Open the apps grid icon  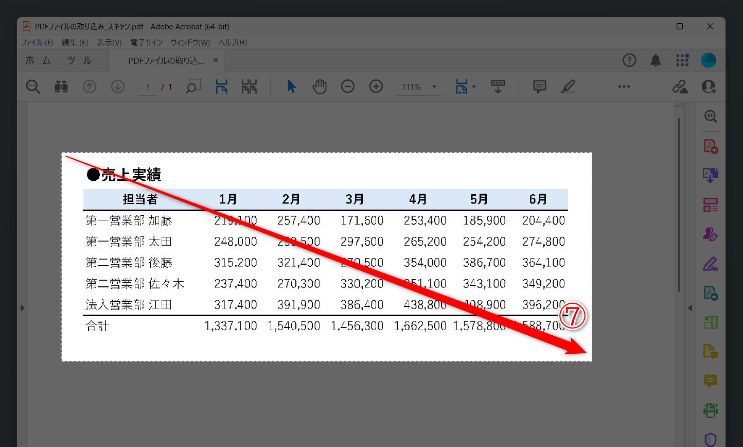682,60
